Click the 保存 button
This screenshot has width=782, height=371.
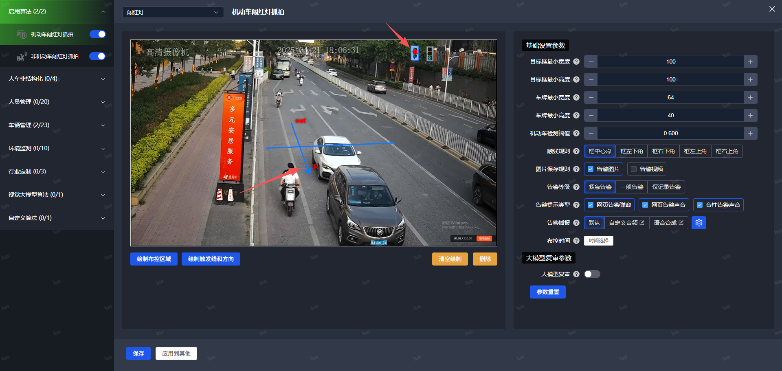138,353
